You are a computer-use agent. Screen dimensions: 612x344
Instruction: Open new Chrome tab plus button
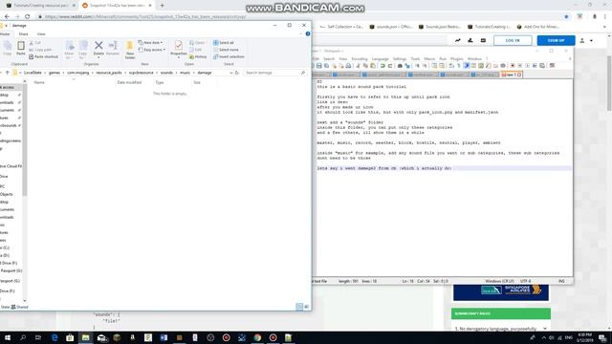[162, 6]
